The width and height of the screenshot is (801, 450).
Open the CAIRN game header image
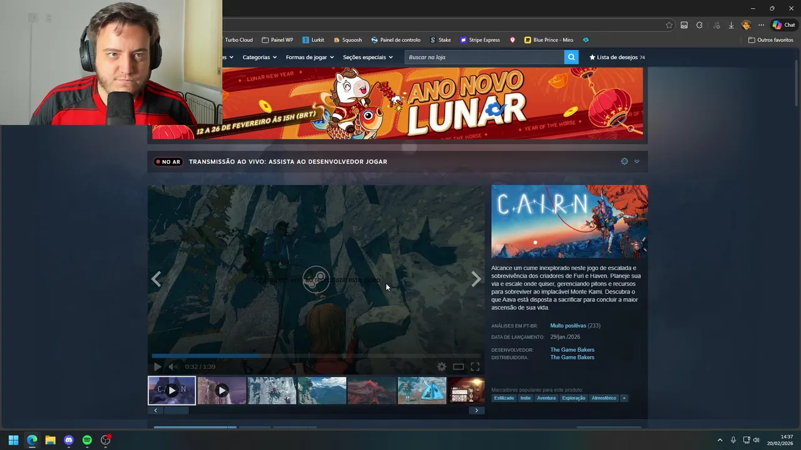[569, 221]
